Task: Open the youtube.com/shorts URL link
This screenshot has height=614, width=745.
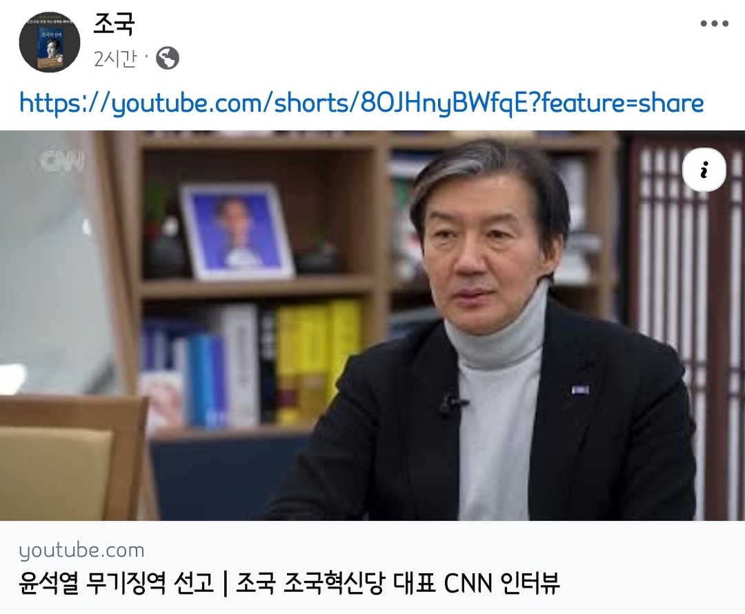Action: click(x=361, y=103)
